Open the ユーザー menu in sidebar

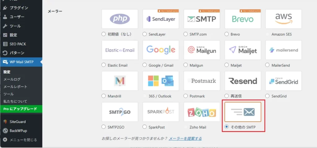point(21,17)
